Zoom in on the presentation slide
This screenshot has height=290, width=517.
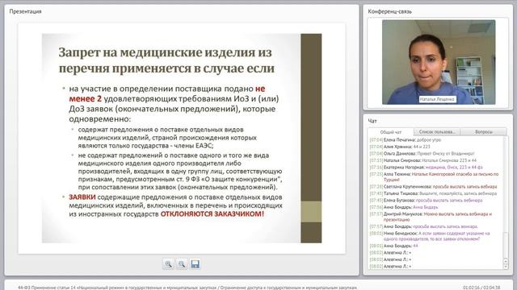(x=168, y=264)
